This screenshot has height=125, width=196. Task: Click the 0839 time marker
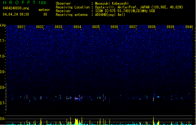(170, 27)
